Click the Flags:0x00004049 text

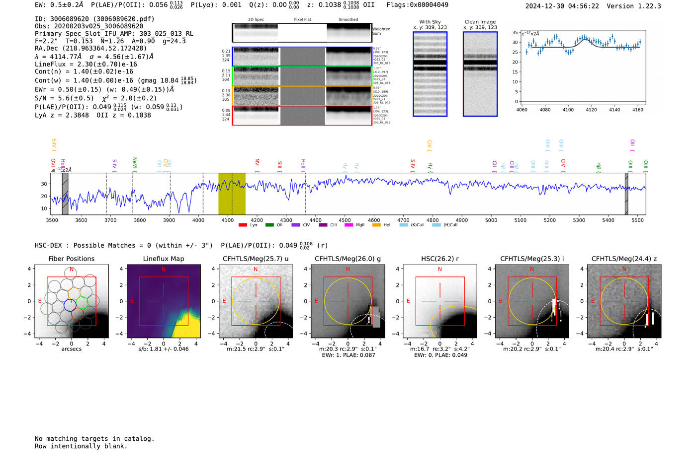coord(418,5)
